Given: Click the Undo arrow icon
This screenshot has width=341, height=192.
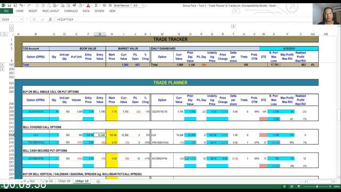Looking at the screenshot, I should click(x=21, y=5).
